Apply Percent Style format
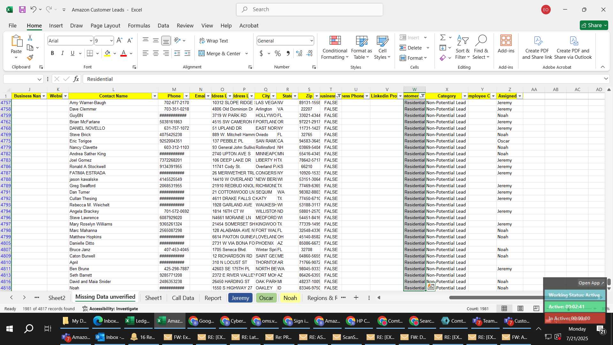This screenshot has height=345, width=613. click(278, 53)
